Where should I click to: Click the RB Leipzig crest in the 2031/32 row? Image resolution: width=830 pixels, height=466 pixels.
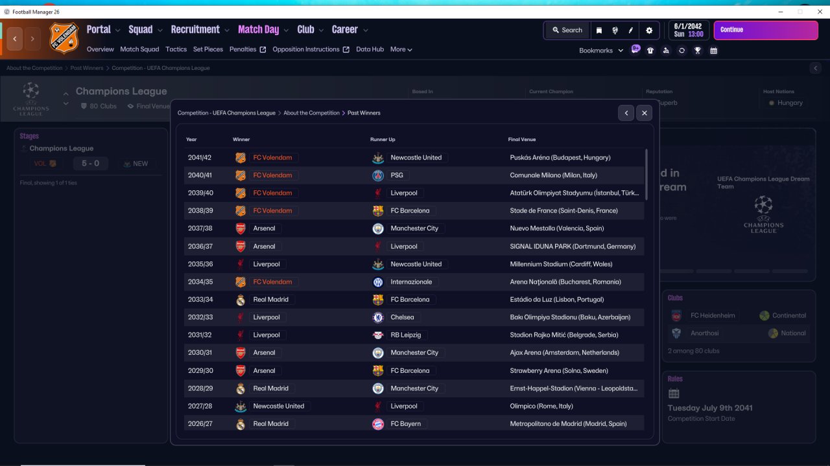[x=378, y=335]
